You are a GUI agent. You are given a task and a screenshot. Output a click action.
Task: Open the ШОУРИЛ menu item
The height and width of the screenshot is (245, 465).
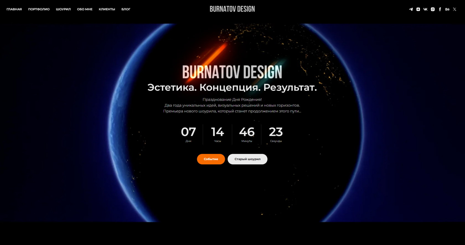click(63, 9)
